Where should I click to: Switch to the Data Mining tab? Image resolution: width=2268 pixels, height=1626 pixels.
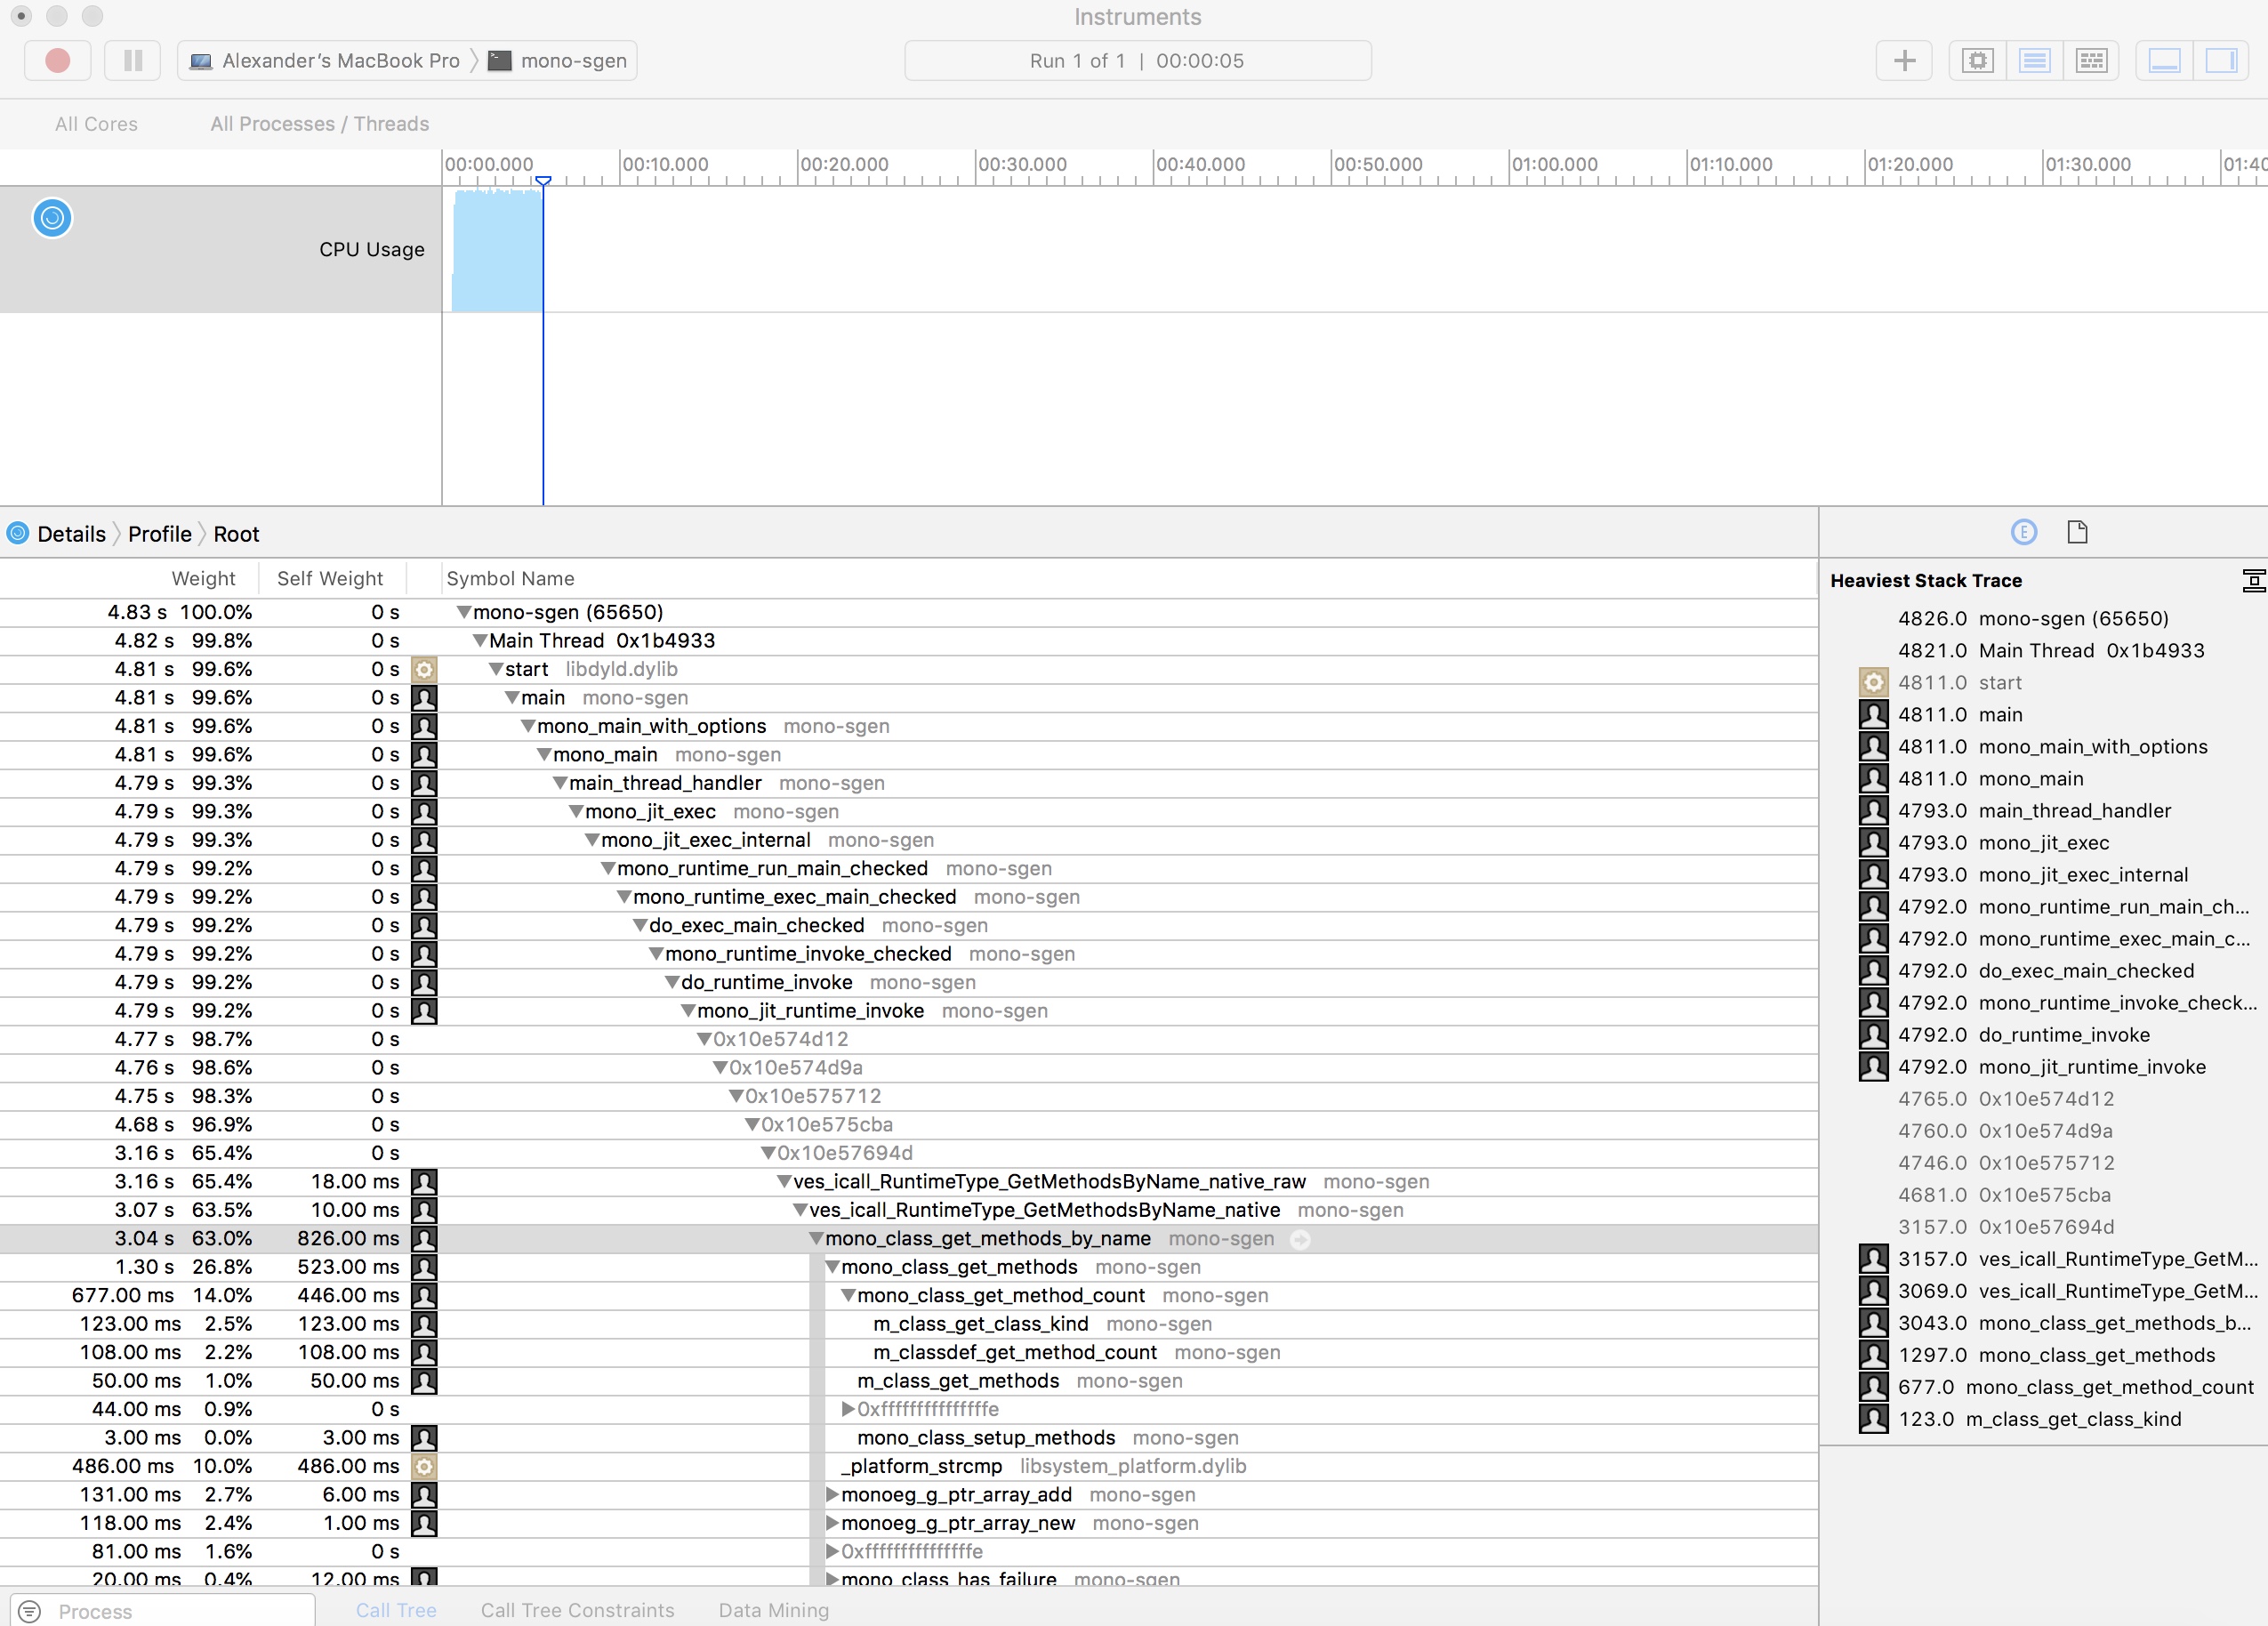[772, 1610]
